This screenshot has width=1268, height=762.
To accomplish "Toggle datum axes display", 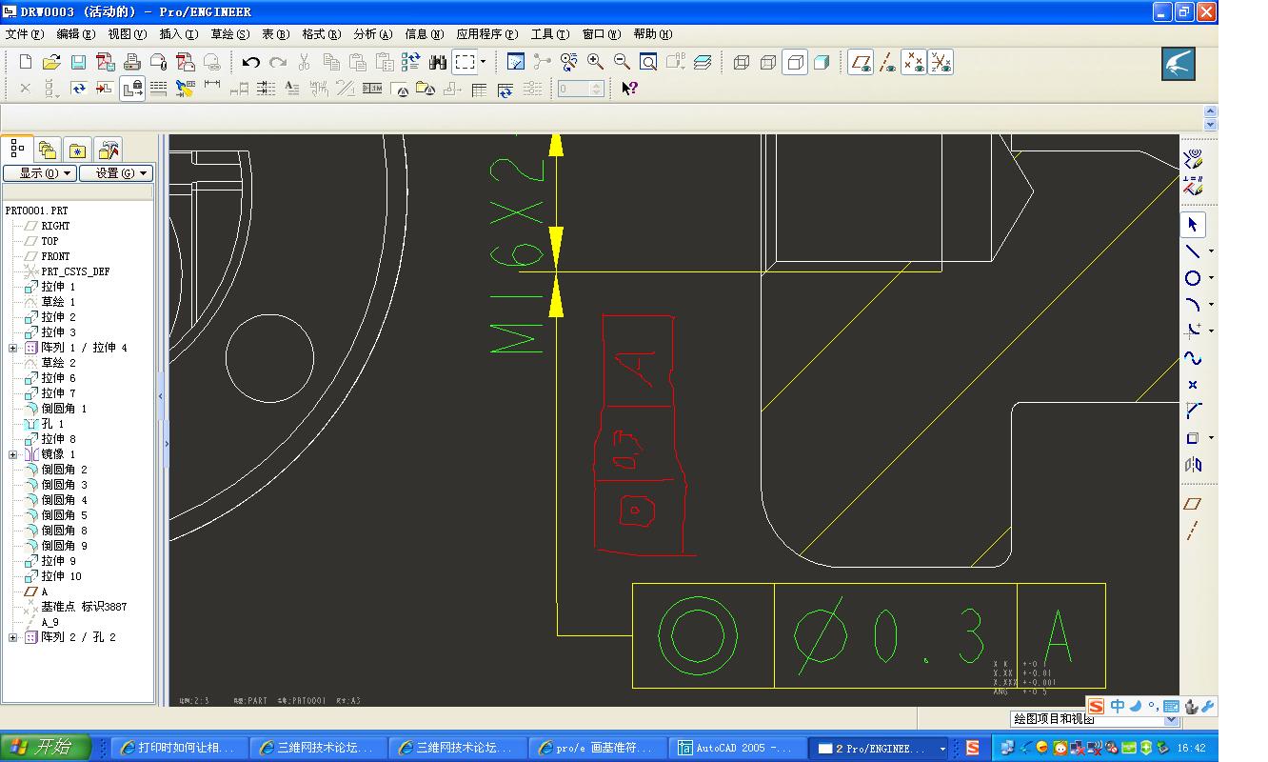I will pos(888,63).
